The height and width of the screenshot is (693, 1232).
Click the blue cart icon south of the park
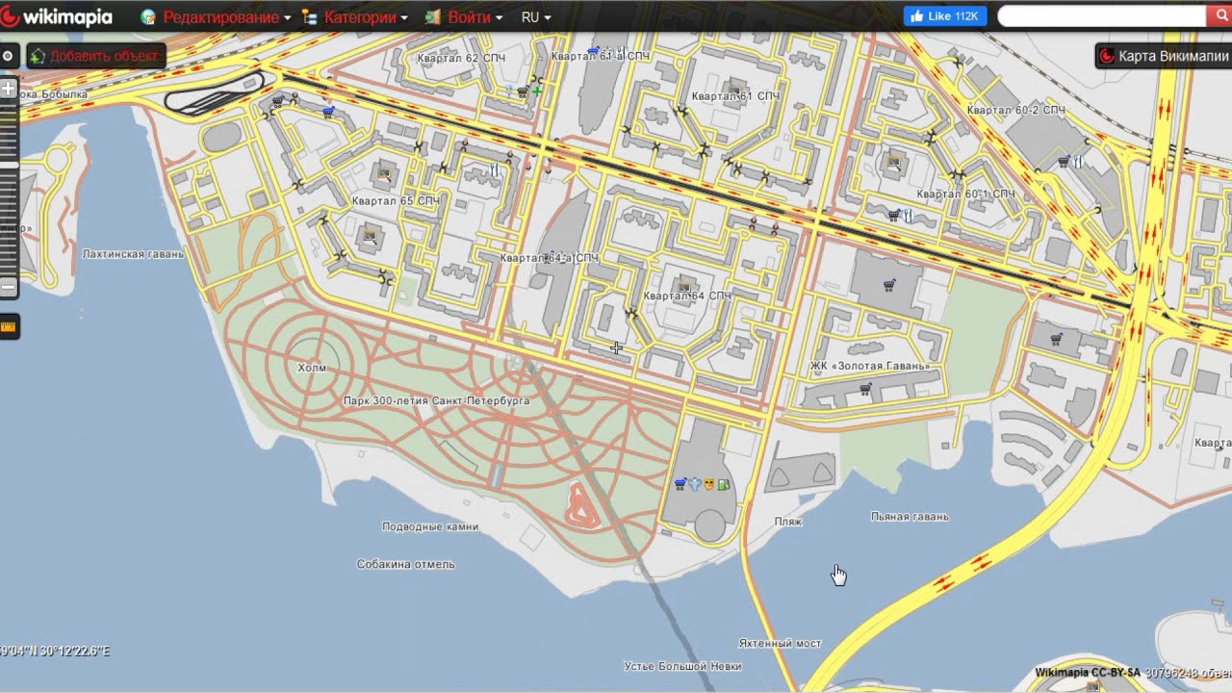(680, 484)
